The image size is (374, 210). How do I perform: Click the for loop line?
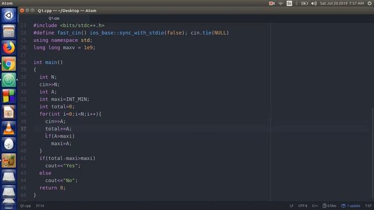pyautogui.click(x=70, y=114)
